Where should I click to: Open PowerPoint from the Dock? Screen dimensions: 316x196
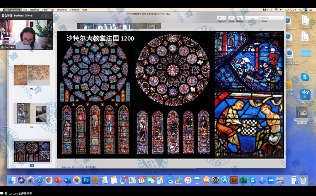(58, 180)
